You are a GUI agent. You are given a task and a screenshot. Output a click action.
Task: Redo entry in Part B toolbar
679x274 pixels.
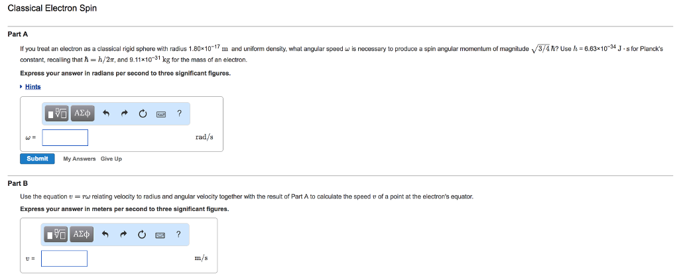tap(124, 235)
